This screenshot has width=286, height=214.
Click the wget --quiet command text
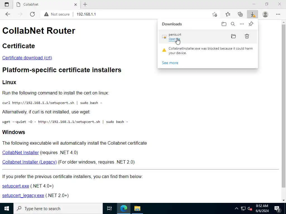tap(65, 122)
